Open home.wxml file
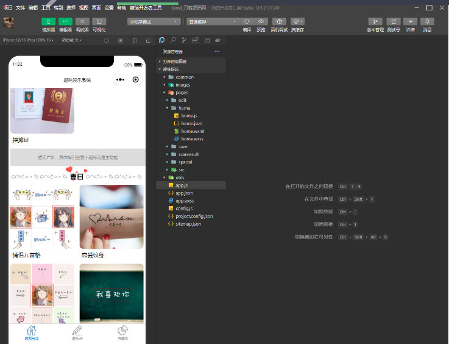Viewport: 449px width, 344px height. pyautogui.click(x=193, y=131)
